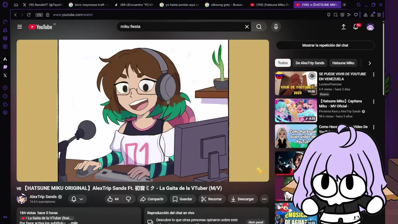Open Settings gear icon in sidebar
This screenshot has height=224, width=398.
coord(5,113)
